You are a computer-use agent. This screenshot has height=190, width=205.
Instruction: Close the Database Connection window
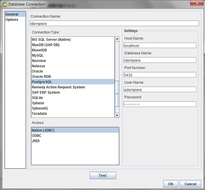coord(197,3)
